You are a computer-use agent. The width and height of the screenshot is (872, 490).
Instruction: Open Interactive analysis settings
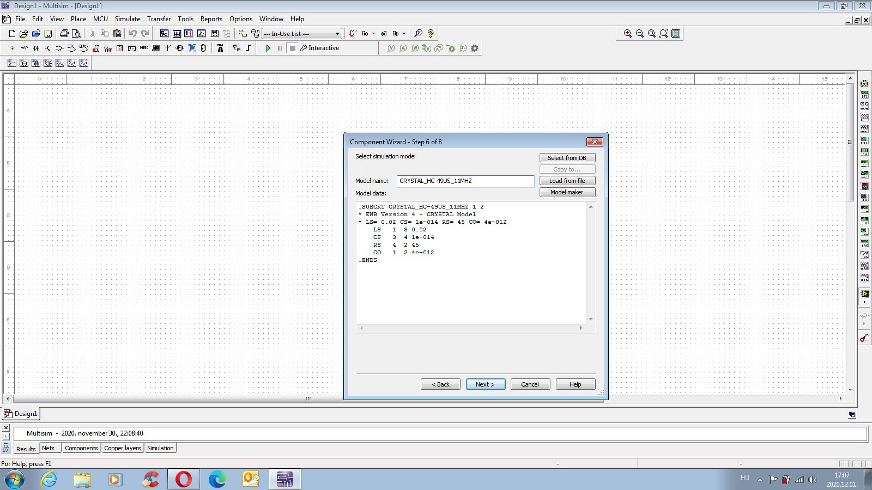click(x=320, y=48)
